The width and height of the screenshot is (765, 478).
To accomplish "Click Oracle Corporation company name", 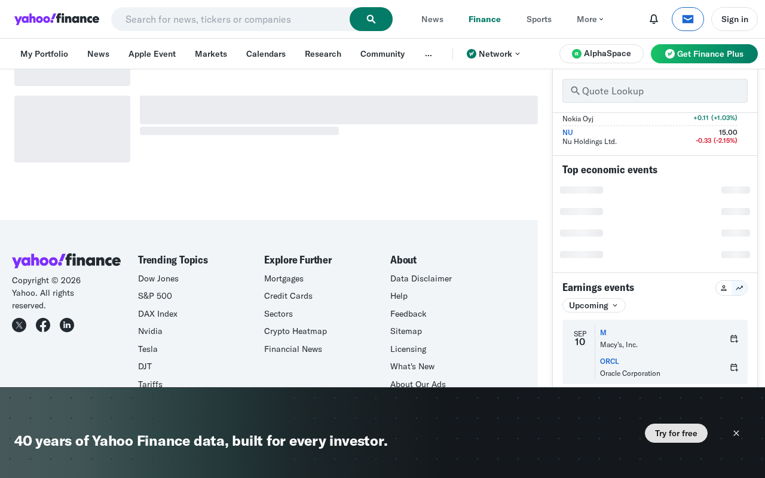I will click(x=630, y=373).
